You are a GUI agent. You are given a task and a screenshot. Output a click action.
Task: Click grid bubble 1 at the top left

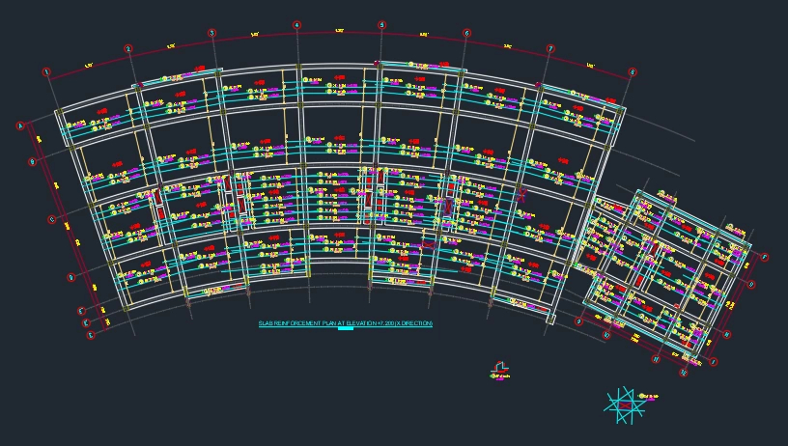[46, 71]
